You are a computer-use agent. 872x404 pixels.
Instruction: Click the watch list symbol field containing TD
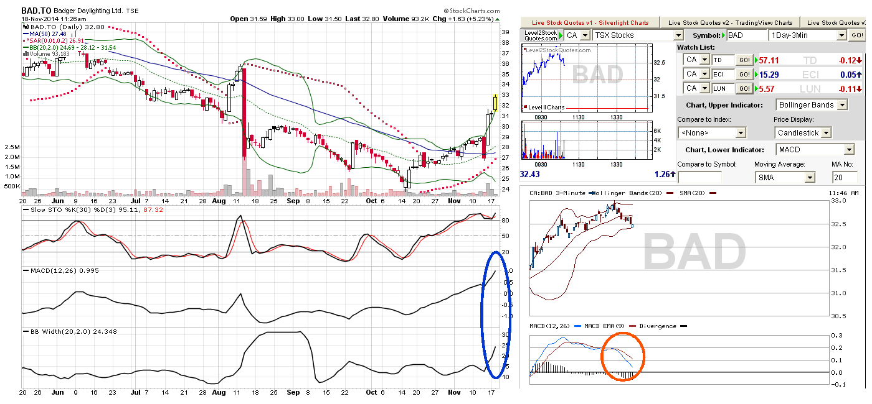pyautogui.click(x=723, y=60)
